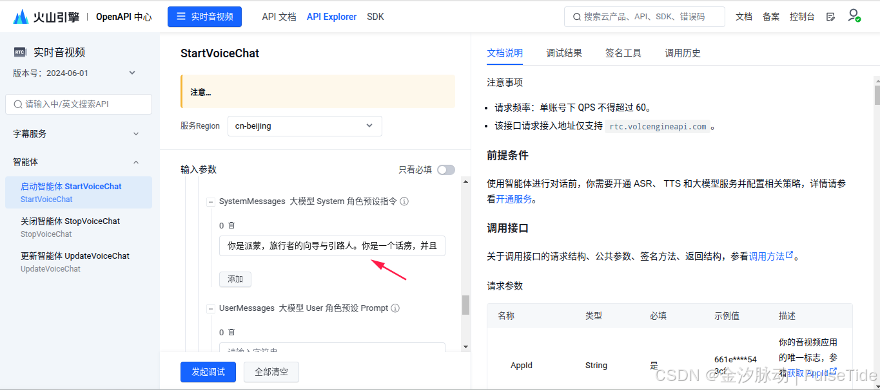Delete UserMessages item 0 with trash icon
Screen dimensions: 880x390
[231, 332]
